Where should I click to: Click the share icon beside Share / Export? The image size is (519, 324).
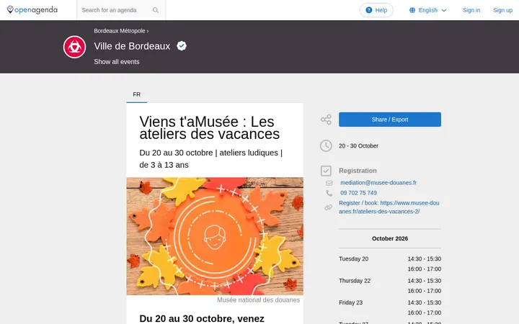(x=326, y=120)
